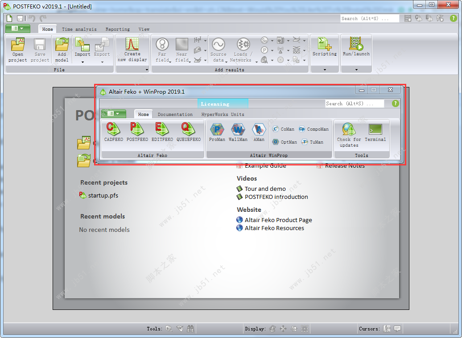This screenshot has width=462, height=338.
Task: Click the Licensing contextual tab
Action: pos(223,104)
